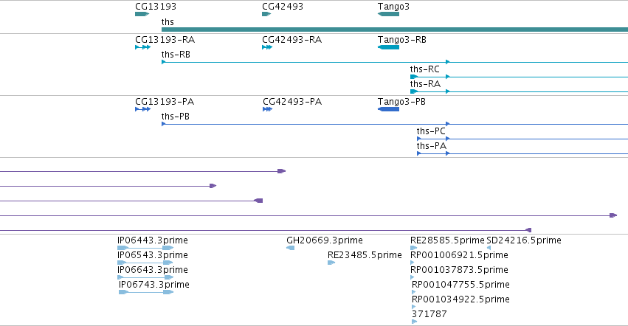This screenshot has height=326, width=628.
Task: Select IP06643.3prime EST glyph
Action: point(145,277)
